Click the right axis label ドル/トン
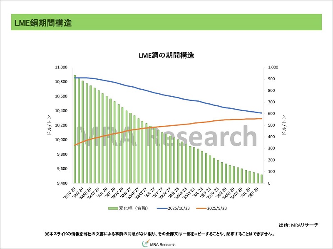Screen dimensions: 333x249 (284, 125)
